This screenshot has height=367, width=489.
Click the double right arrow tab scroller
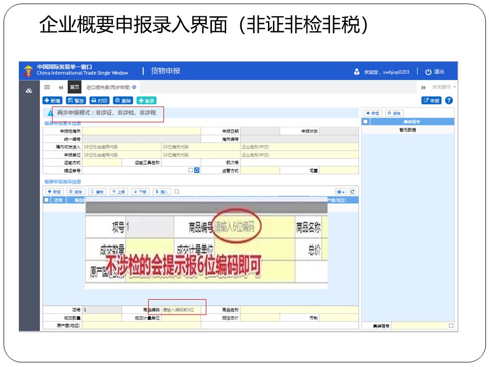point(423,87)
